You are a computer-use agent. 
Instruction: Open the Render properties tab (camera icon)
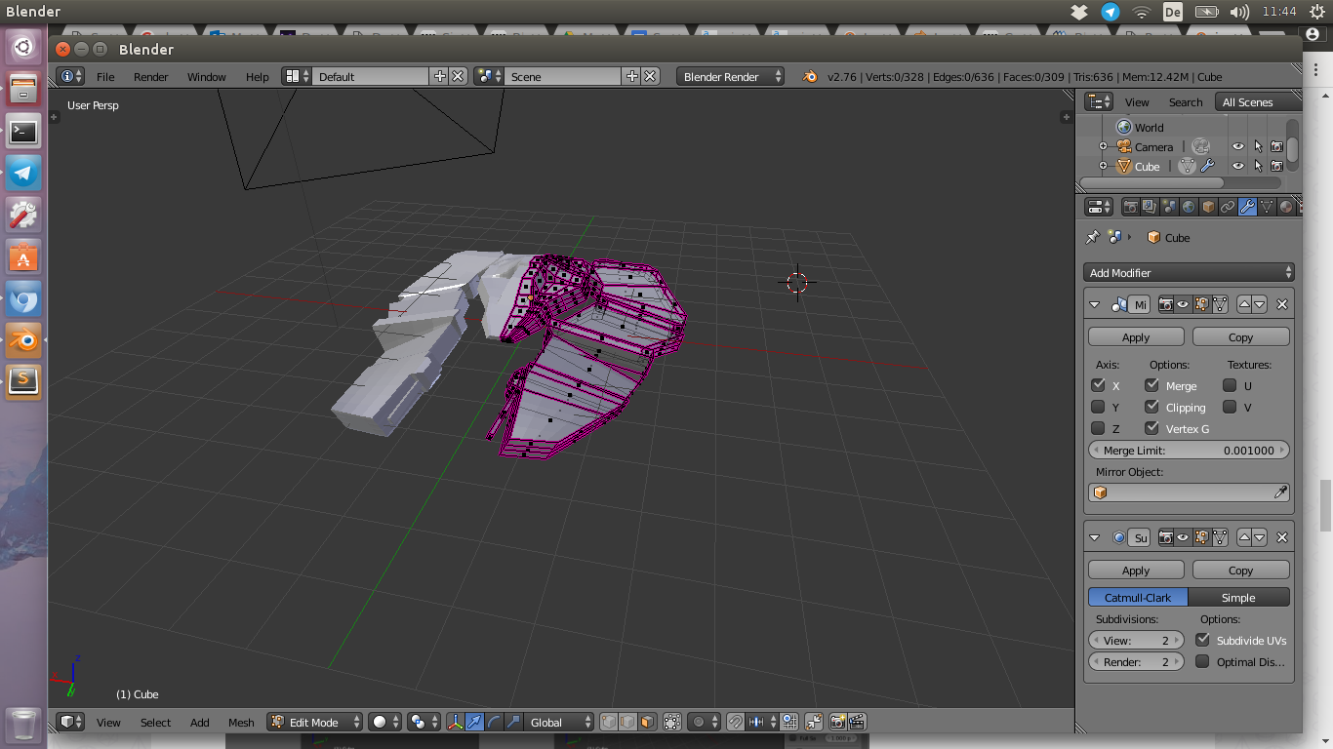[1131, 207]
